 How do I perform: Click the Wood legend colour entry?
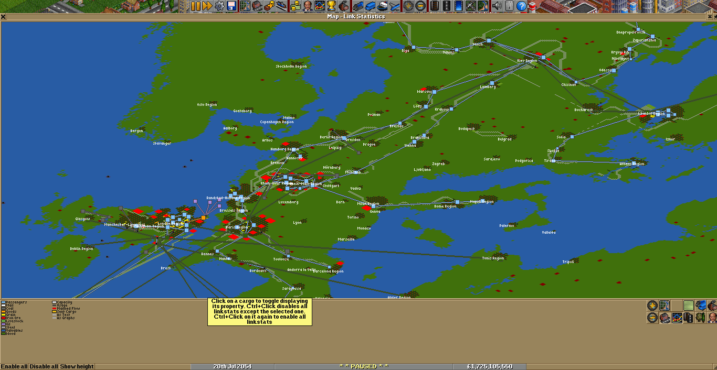tap(8, 334)
